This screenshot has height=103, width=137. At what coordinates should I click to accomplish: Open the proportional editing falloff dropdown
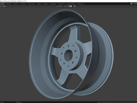pyautogui.click(x=77, y=6)
